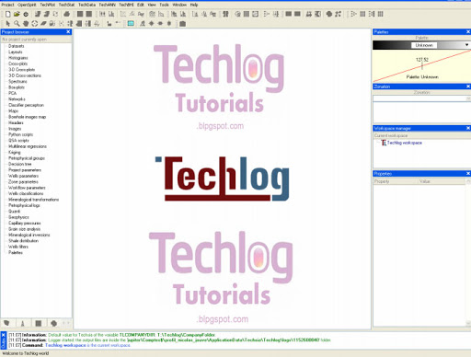Screen dimensions: 471x357
Task: Click the Value column header
Action: [442, 181]
